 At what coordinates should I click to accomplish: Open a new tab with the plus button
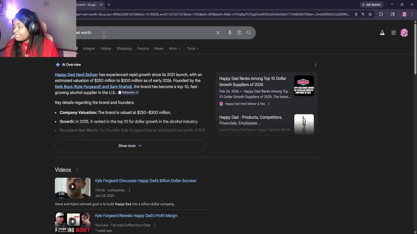point(109,5)
